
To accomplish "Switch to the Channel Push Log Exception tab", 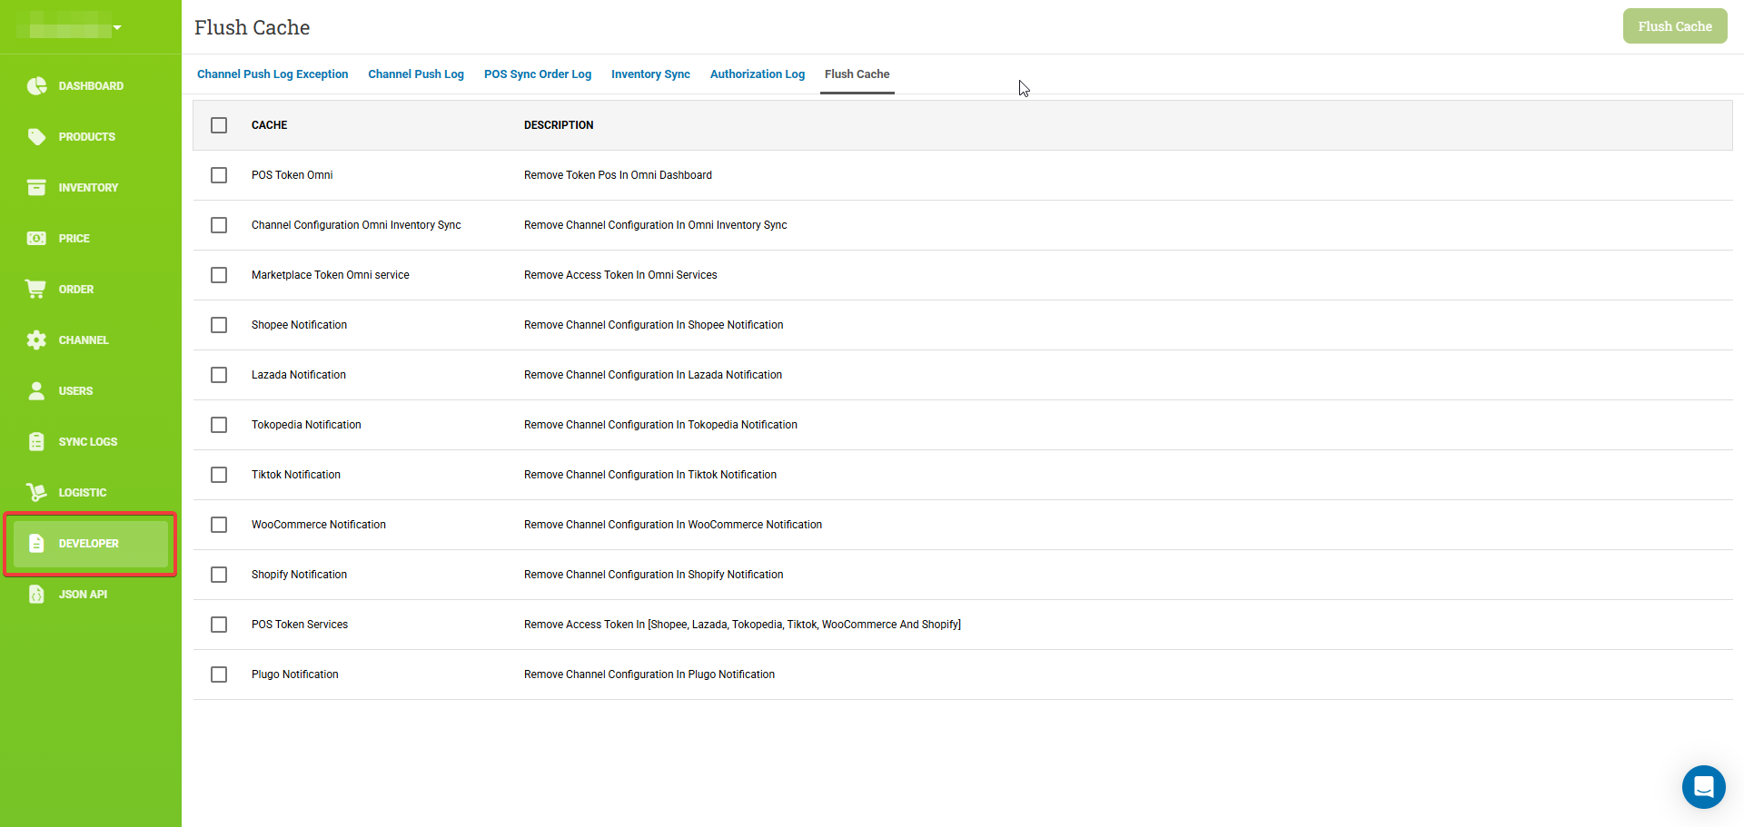I will tap(272, 74).
